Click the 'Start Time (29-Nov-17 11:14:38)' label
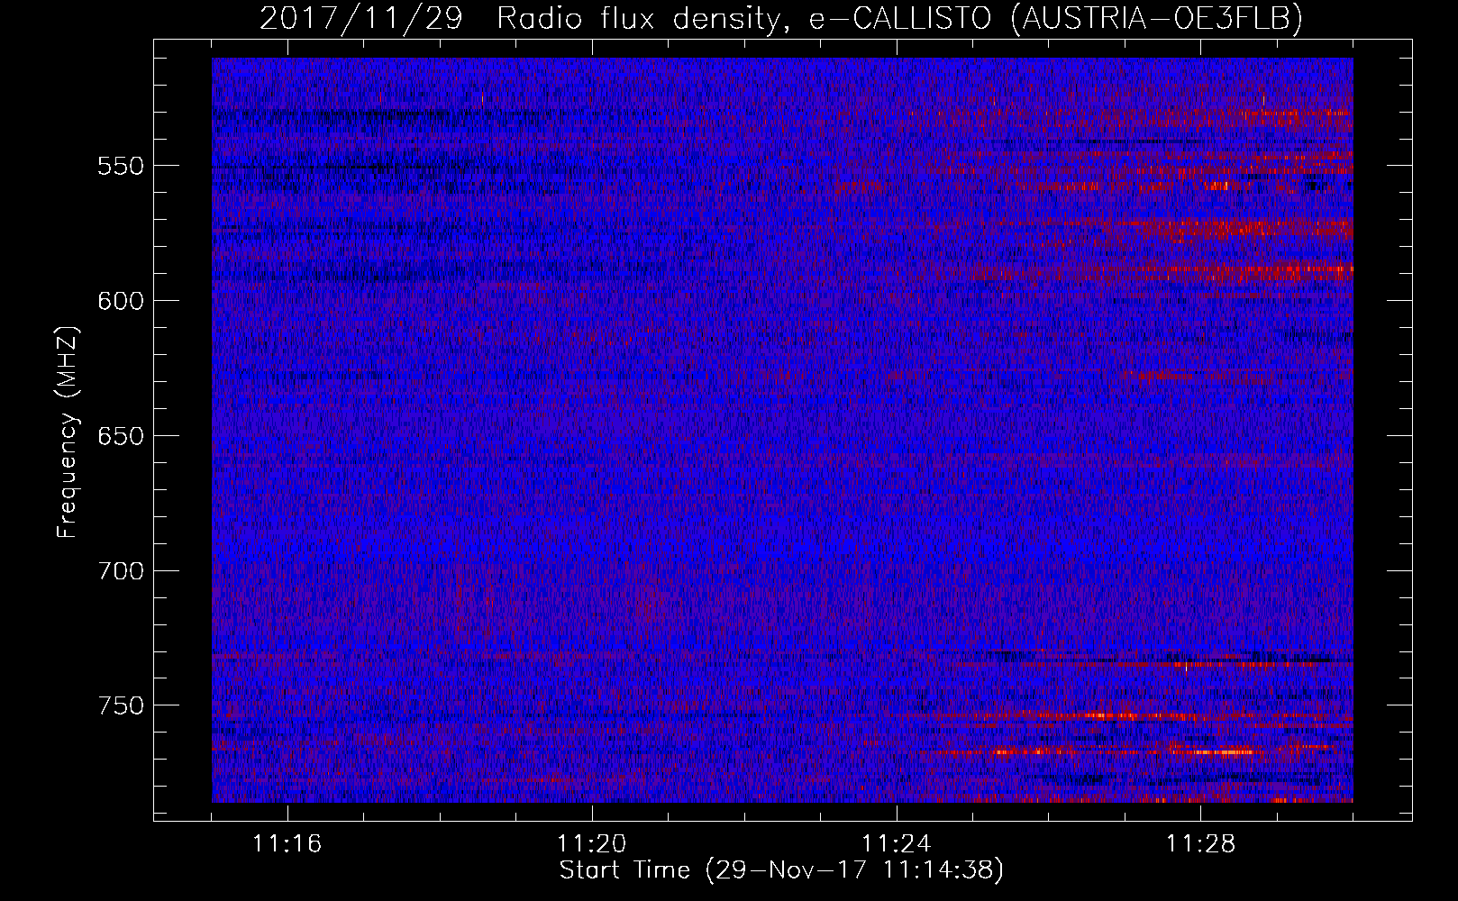The image size is (1458, 901). click(781, 870)
